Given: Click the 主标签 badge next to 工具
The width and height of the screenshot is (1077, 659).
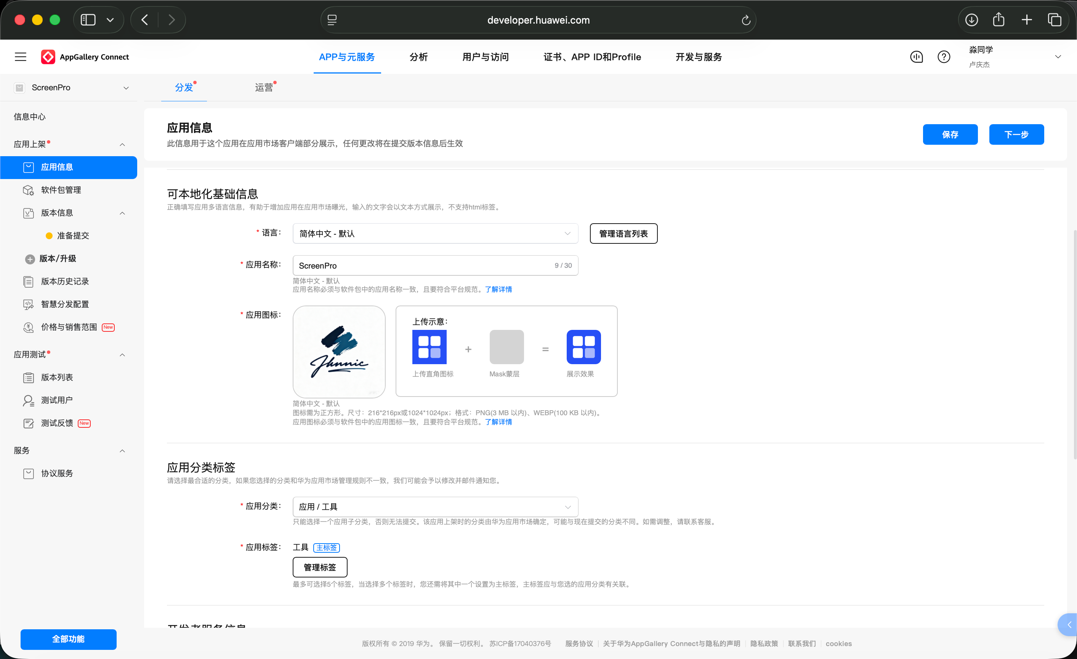Looking at the screenshot, I should point(327,547).
